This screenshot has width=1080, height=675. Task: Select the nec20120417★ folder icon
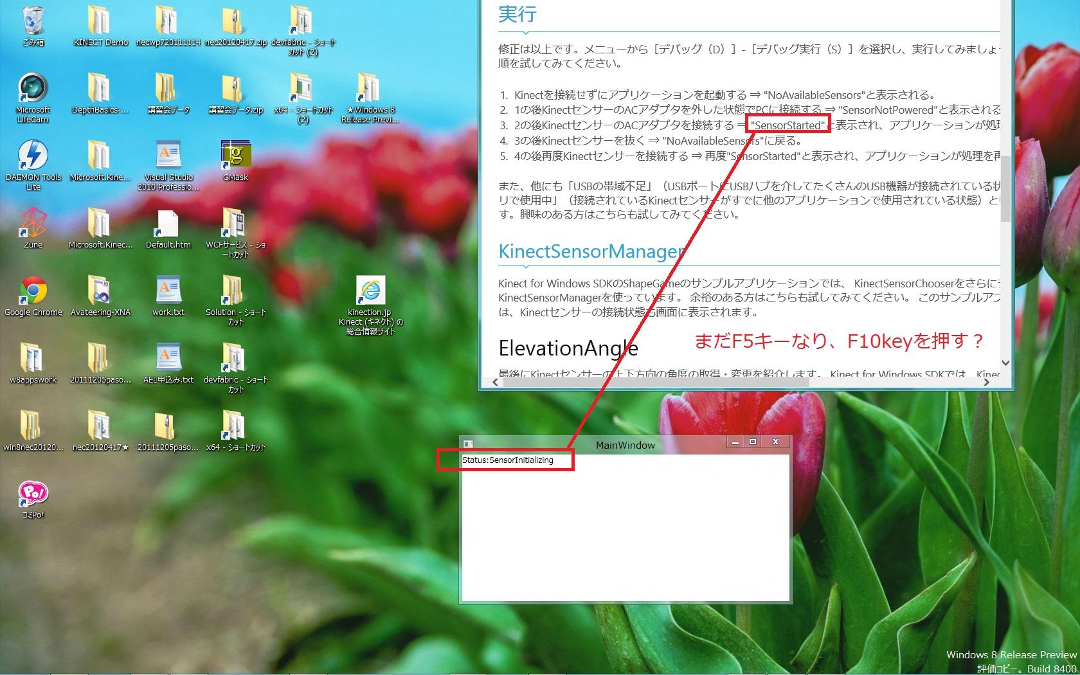pyautogui.click(x=100, y=431)
